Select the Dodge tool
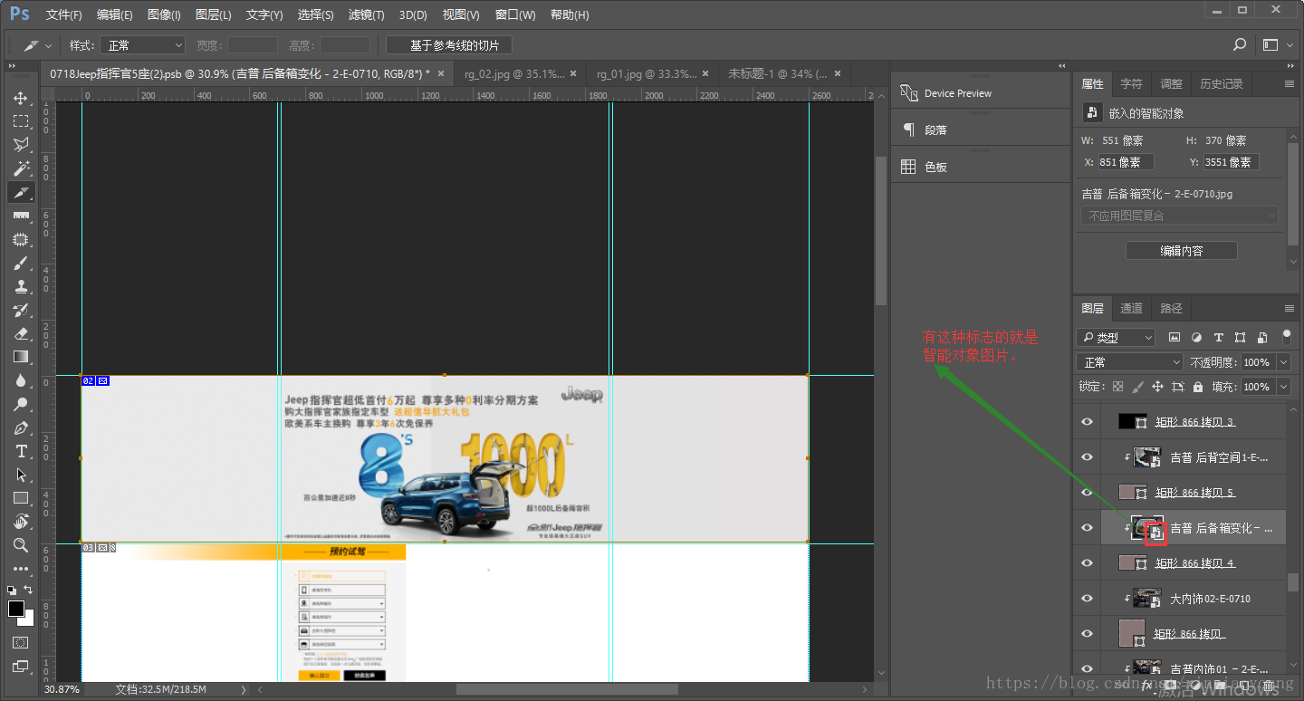This screenshot has width=1304, height=701. (x=21, y=404)
